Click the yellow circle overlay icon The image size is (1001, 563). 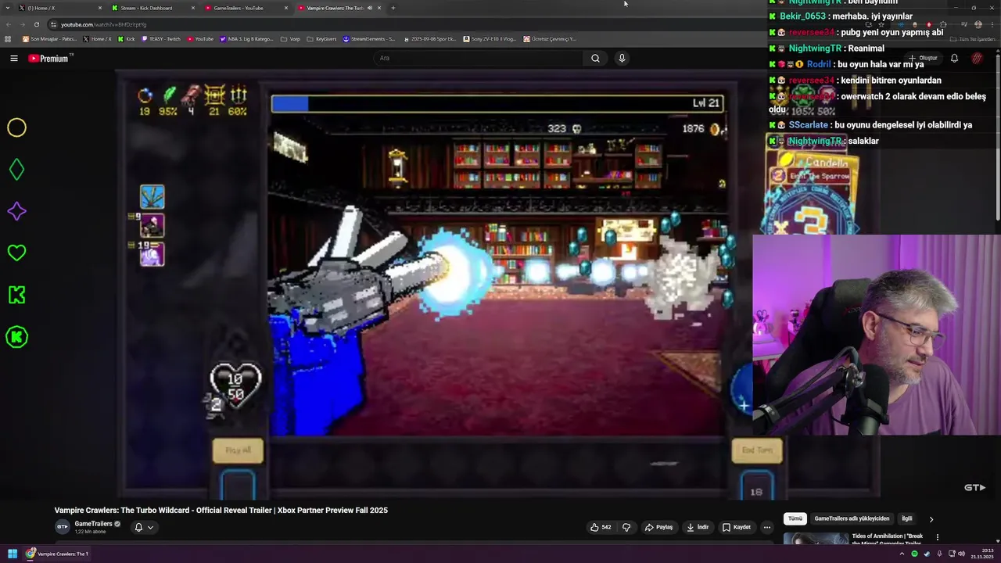click(x=16, y=127)
